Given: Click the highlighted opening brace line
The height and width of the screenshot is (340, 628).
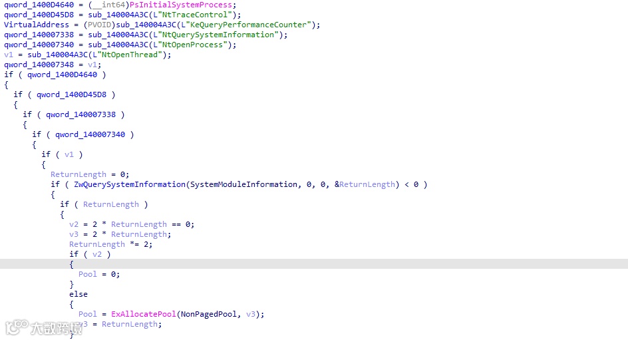Looking at the screenshot, I should [314, 264].
